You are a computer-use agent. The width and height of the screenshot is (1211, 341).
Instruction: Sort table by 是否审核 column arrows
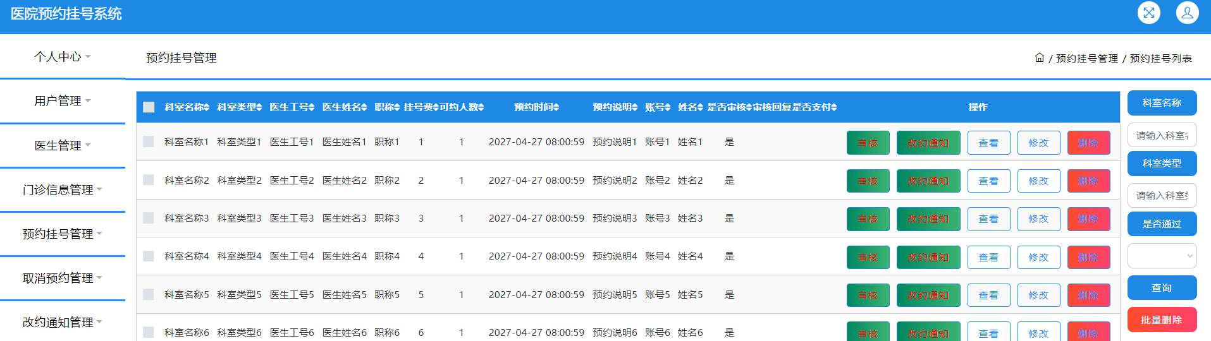(x=749, y=107)
